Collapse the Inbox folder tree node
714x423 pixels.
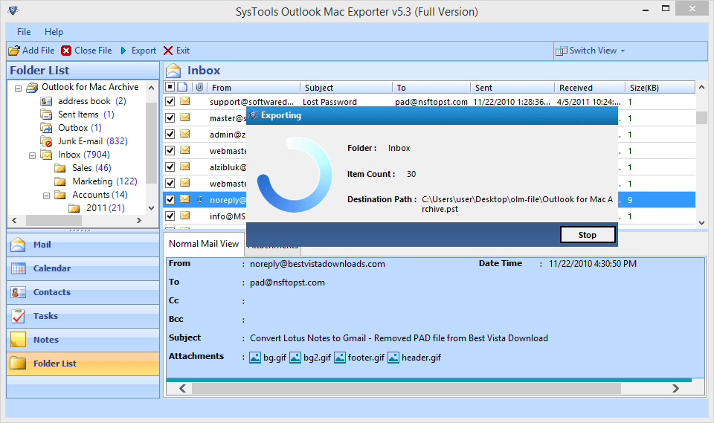tap(33, 155)
